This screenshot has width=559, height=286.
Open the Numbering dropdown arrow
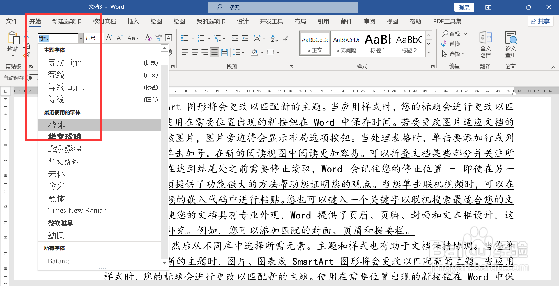pos(209,38)
